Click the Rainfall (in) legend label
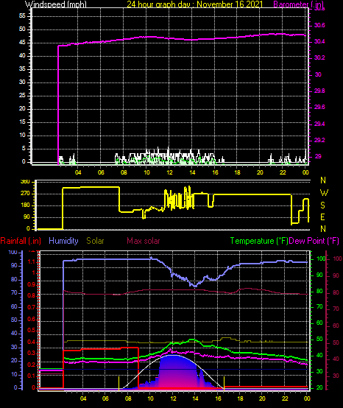The width and height of the screenshot is (343, 408). 21,241
